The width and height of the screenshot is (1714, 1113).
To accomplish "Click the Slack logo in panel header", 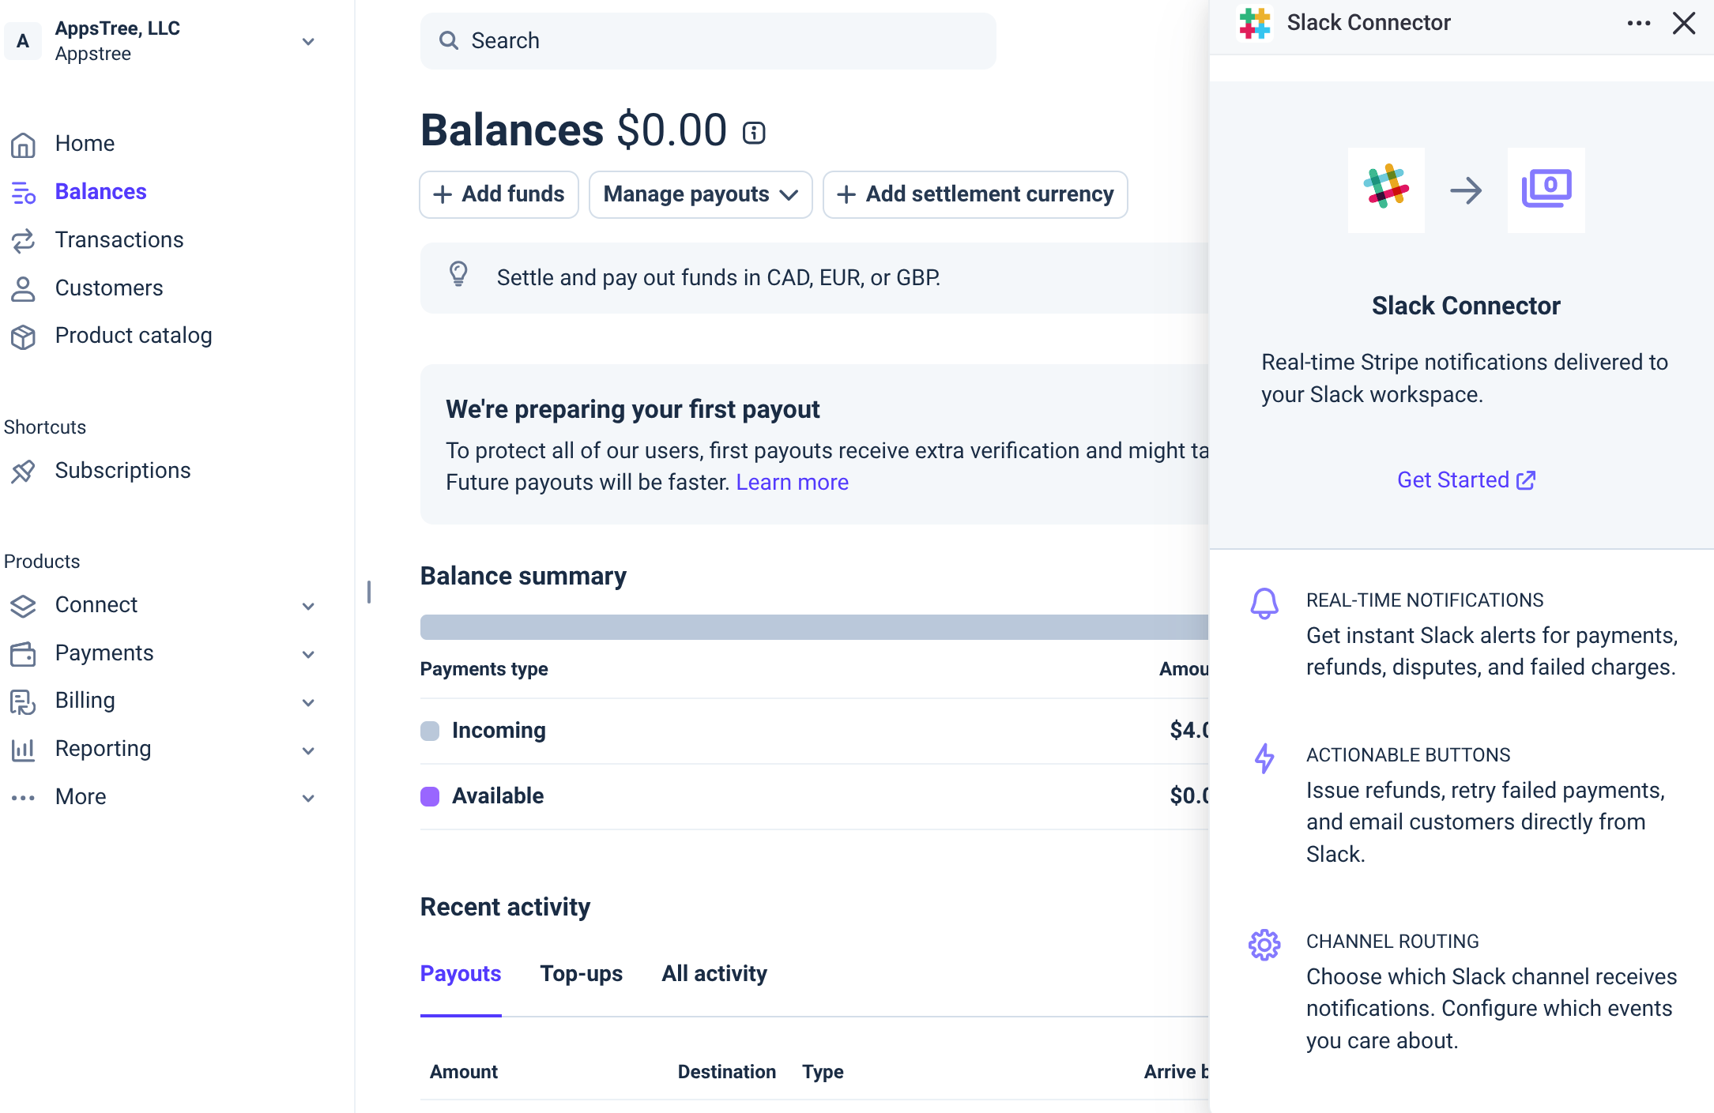I will coord(1255,23).
